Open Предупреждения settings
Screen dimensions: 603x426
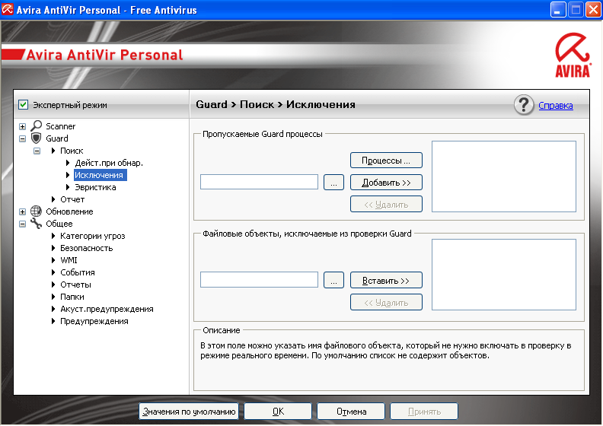94,321
